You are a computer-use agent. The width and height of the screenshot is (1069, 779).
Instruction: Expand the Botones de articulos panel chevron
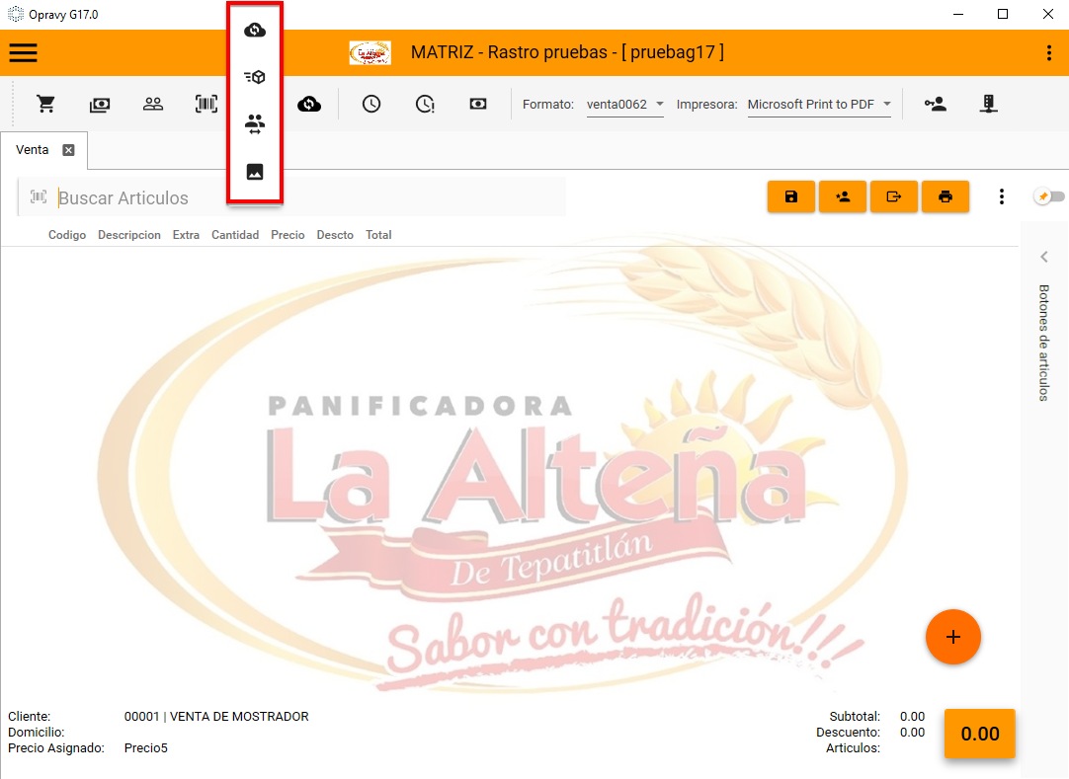click(1043, 257)
